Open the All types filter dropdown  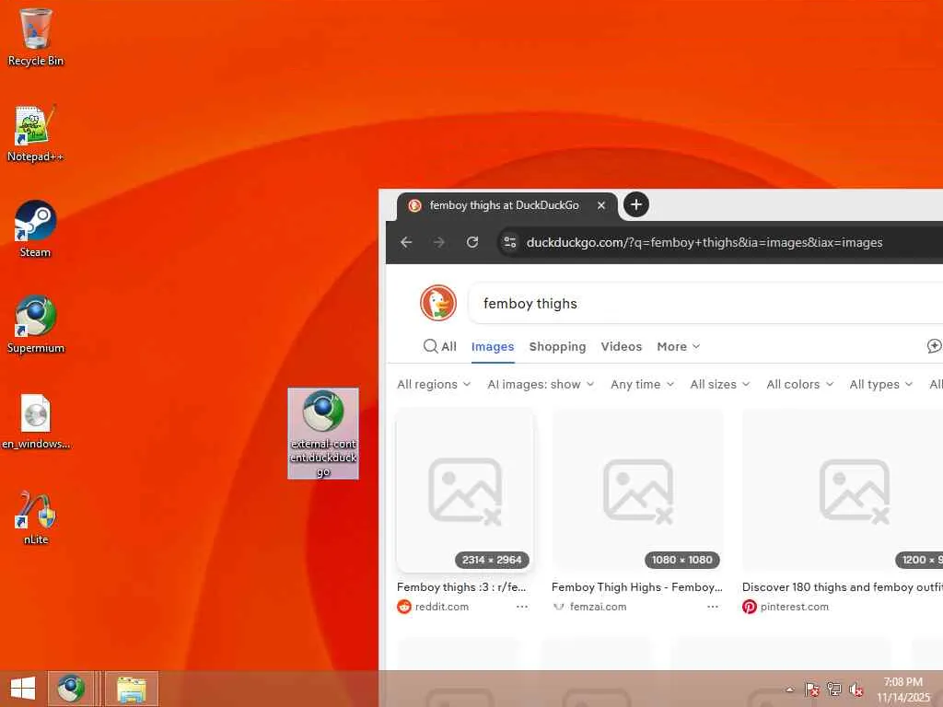click(x=881, y=384)
